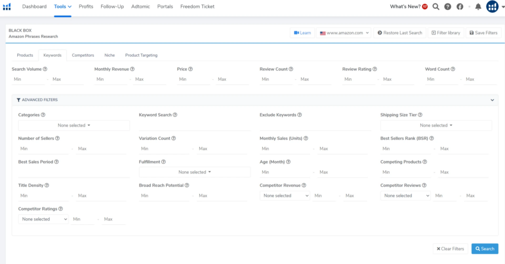The width and height of the screenshot is (505, 264).
Task: Switch to the Competitors tab
Action: point(83,55)
